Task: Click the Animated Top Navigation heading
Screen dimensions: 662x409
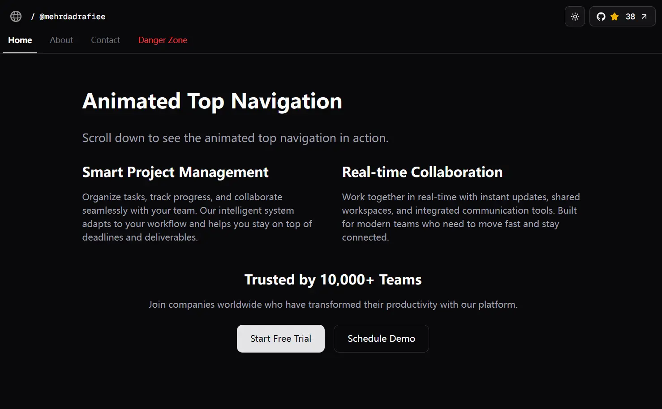Action: [x=212, y=101]
